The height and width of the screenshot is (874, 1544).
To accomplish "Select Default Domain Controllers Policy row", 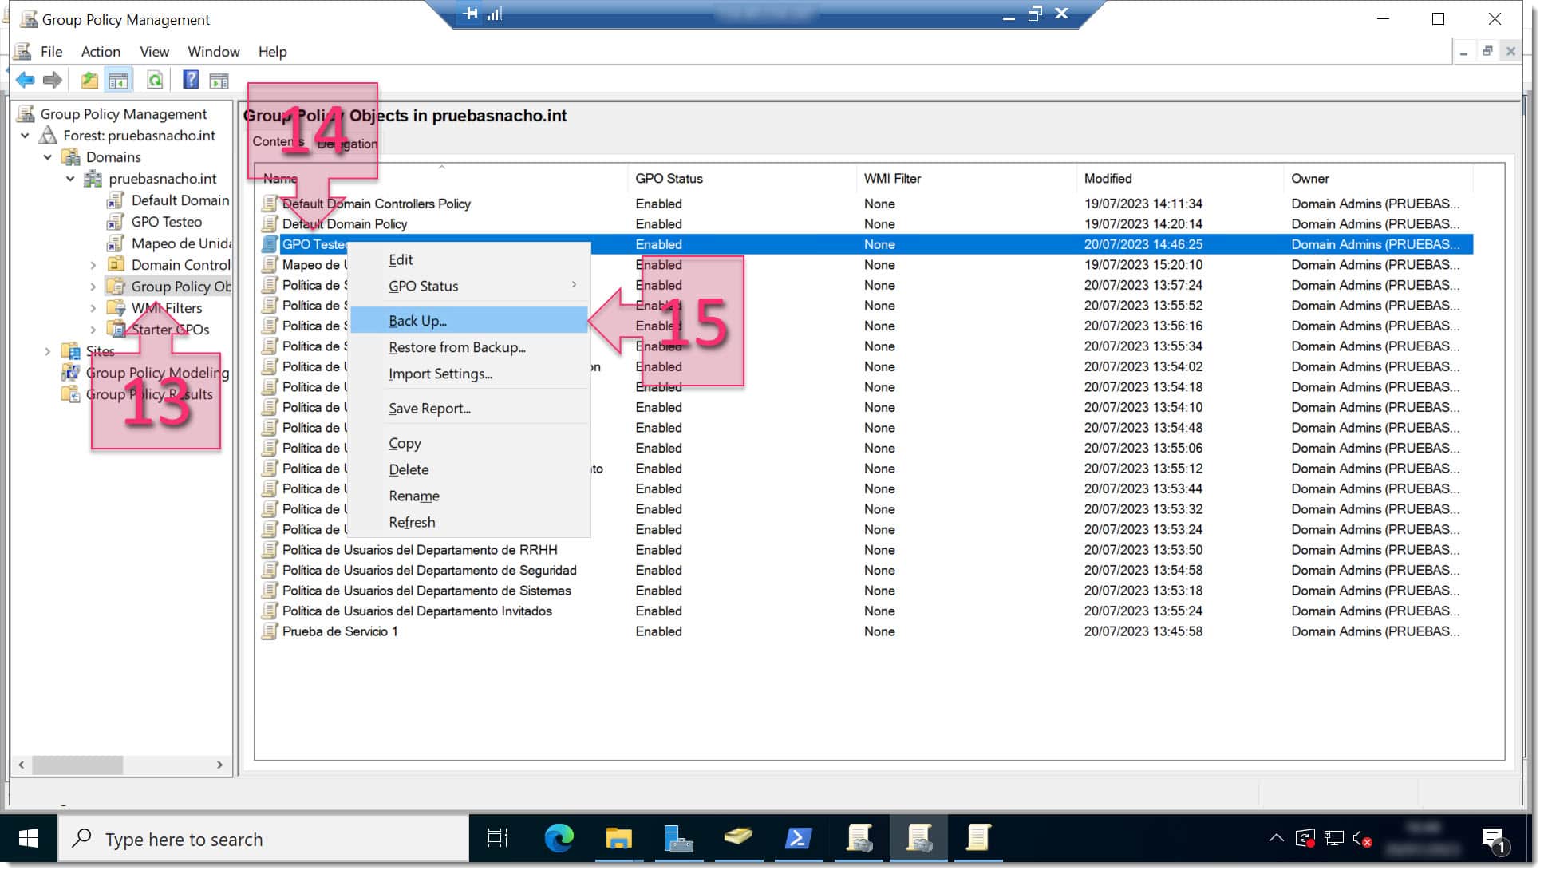I will coord(866,204).
